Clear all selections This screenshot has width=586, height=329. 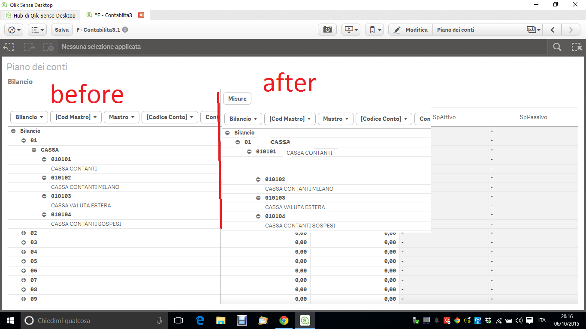(48, 47)
